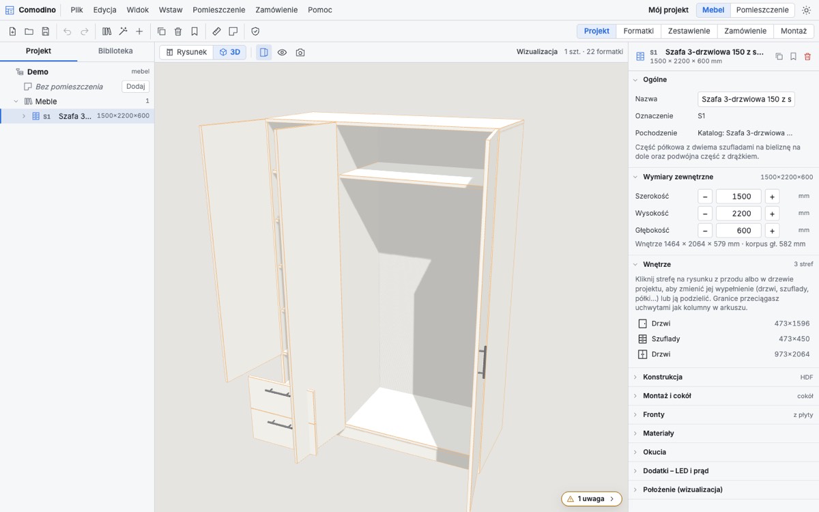Screen dimensions: 819x512
Task: Open the Montaż tab
Action: [793, 31]
